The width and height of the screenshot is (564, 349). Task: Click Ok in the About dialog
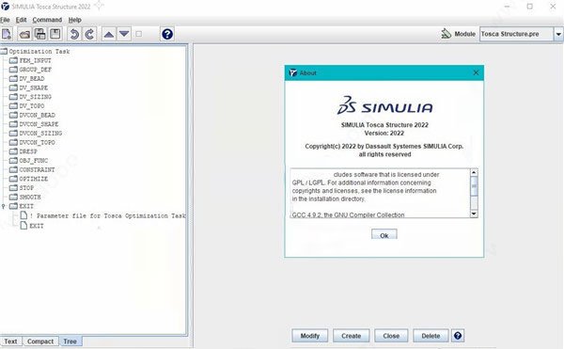384,234
